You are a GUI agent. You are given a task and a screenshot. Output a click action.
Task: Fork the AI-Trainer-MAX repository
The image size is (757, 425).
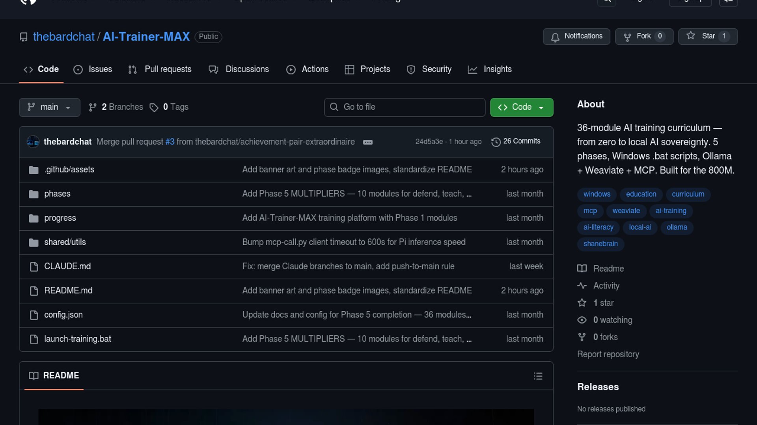pyautogui.click(x=643, y=36)
